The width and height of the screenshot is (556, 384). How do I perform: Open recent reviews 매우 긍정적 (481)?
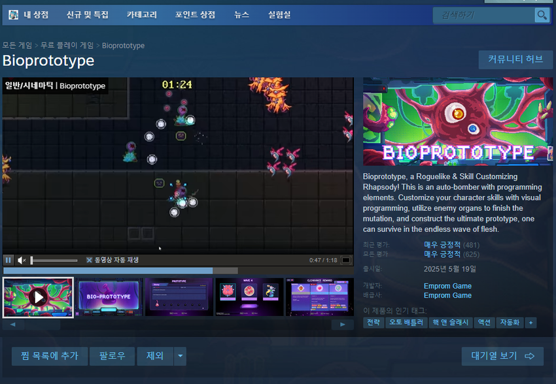[451, 245]
